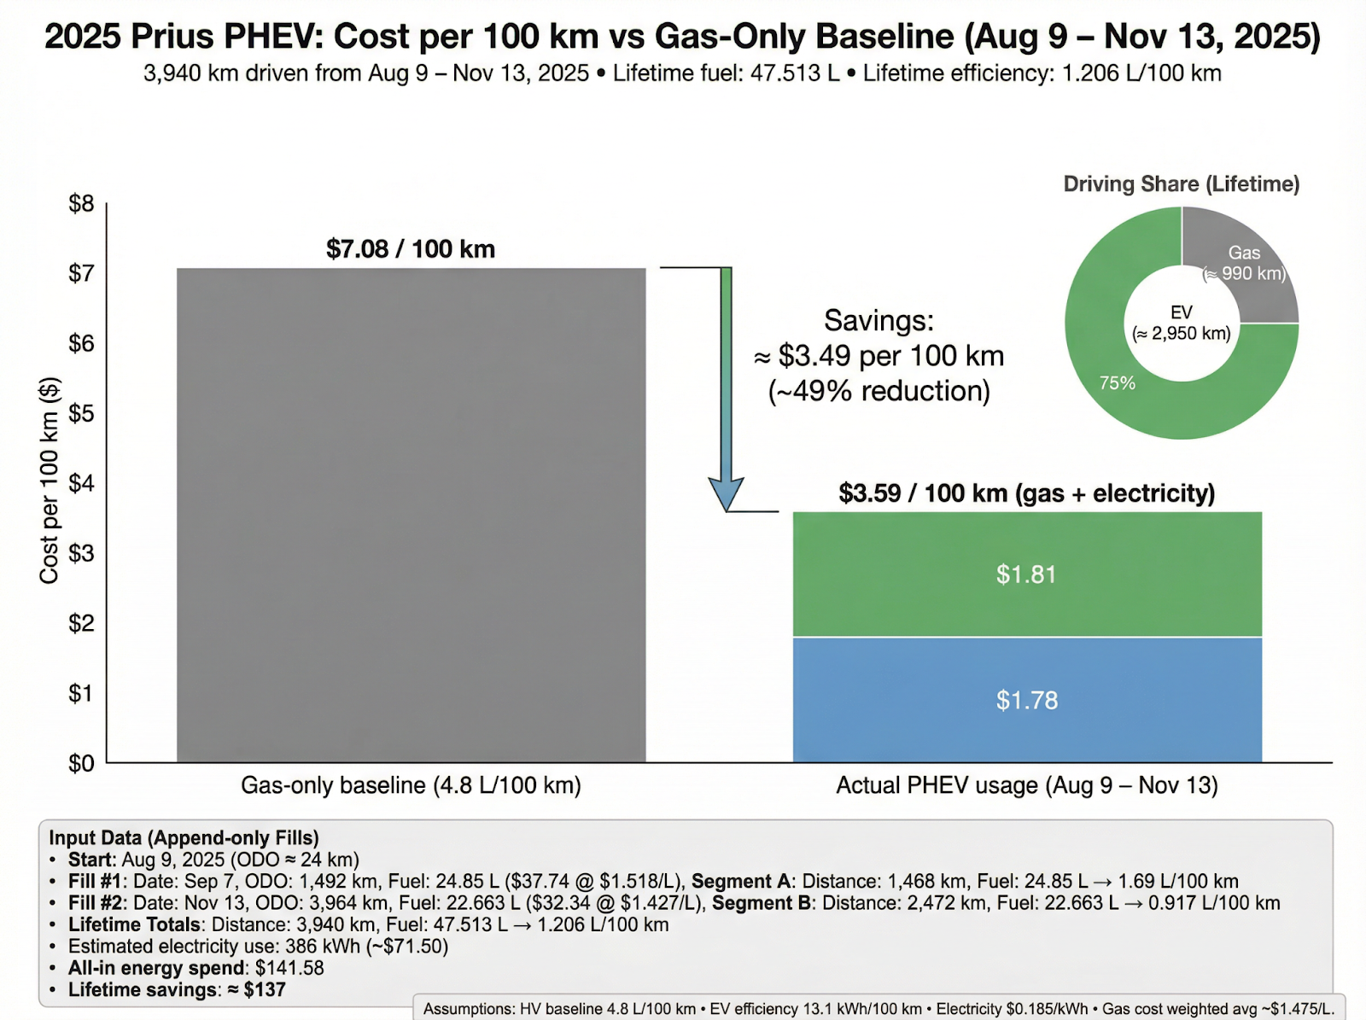Click the "~49% reduction" savings text
Image resolution: width=1366 pixels, height=1020 pixels.
[879, 391]
